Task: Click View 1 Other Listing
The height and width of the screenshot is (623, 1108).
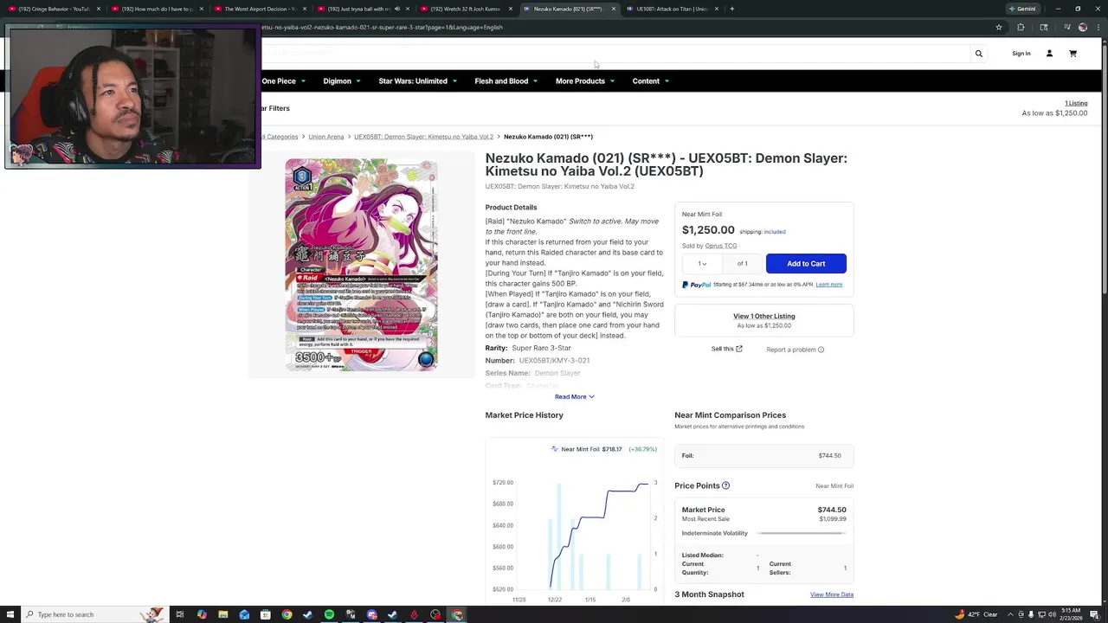Action: pos(763,316)
